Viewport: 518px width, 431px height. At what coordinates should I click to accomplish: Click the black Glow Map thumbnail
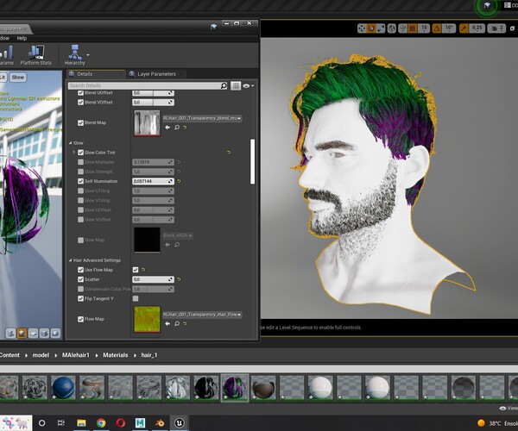point(147,240)
